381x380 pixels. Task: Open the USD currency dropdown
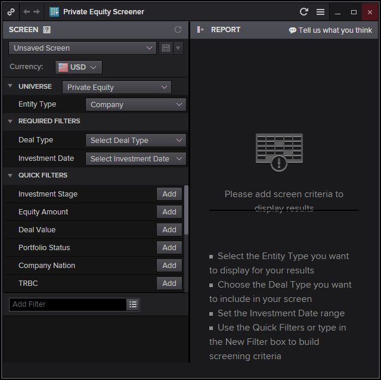pyautogui.click(x=79, y=67)
